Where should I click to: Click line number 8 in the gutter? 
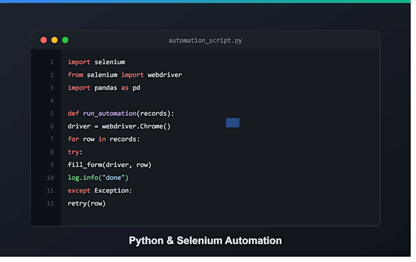point(52,152)
